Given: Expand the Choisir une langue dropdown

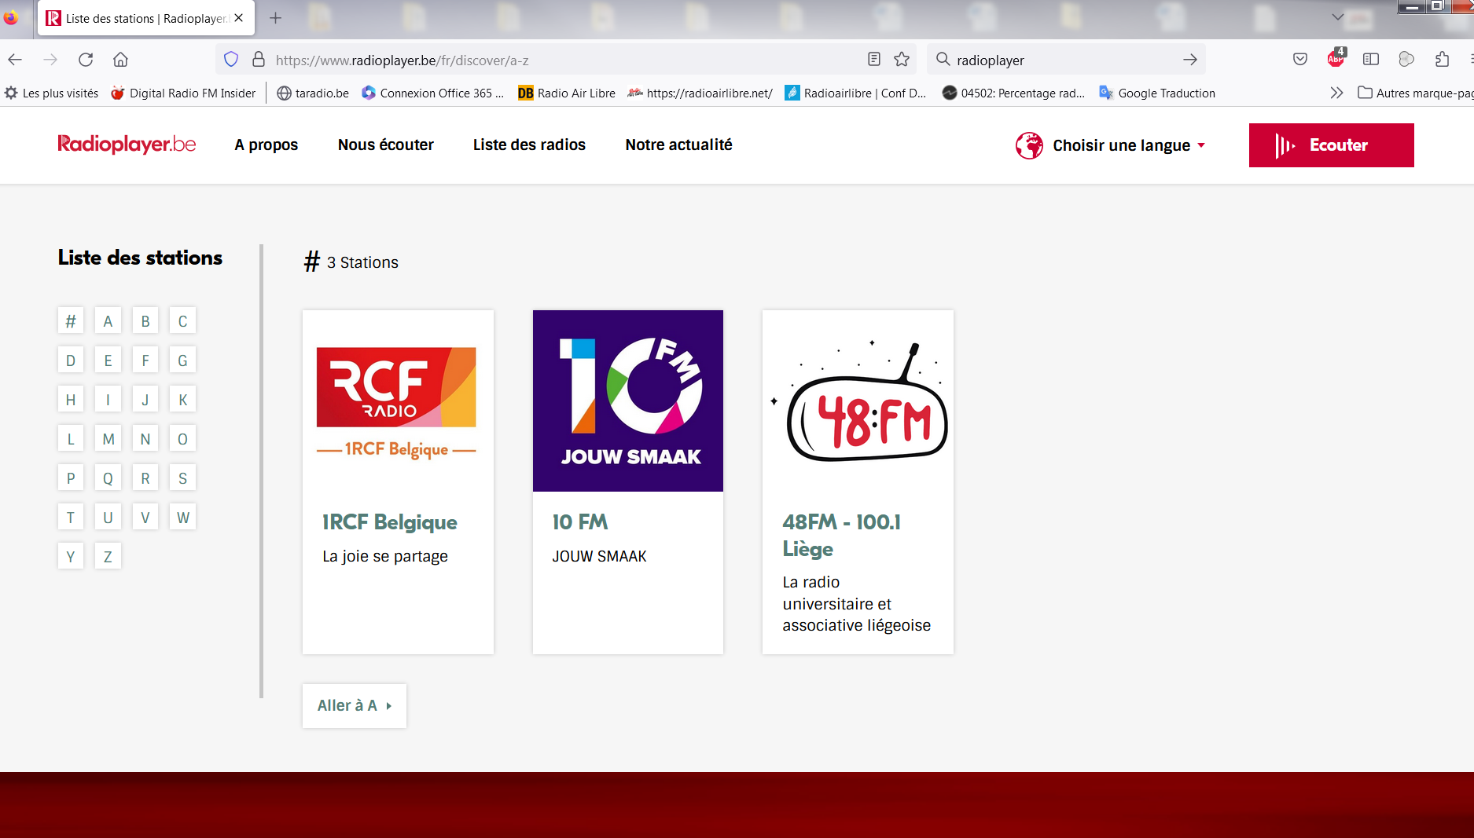Looking at the screenshot, I should click(x=1111, y=145).
